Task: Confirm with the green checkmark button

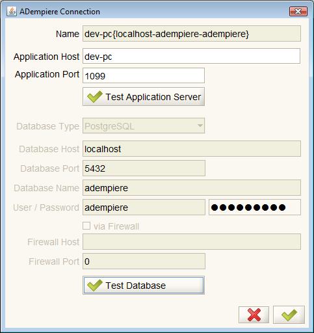Action: tap(289, 315)
